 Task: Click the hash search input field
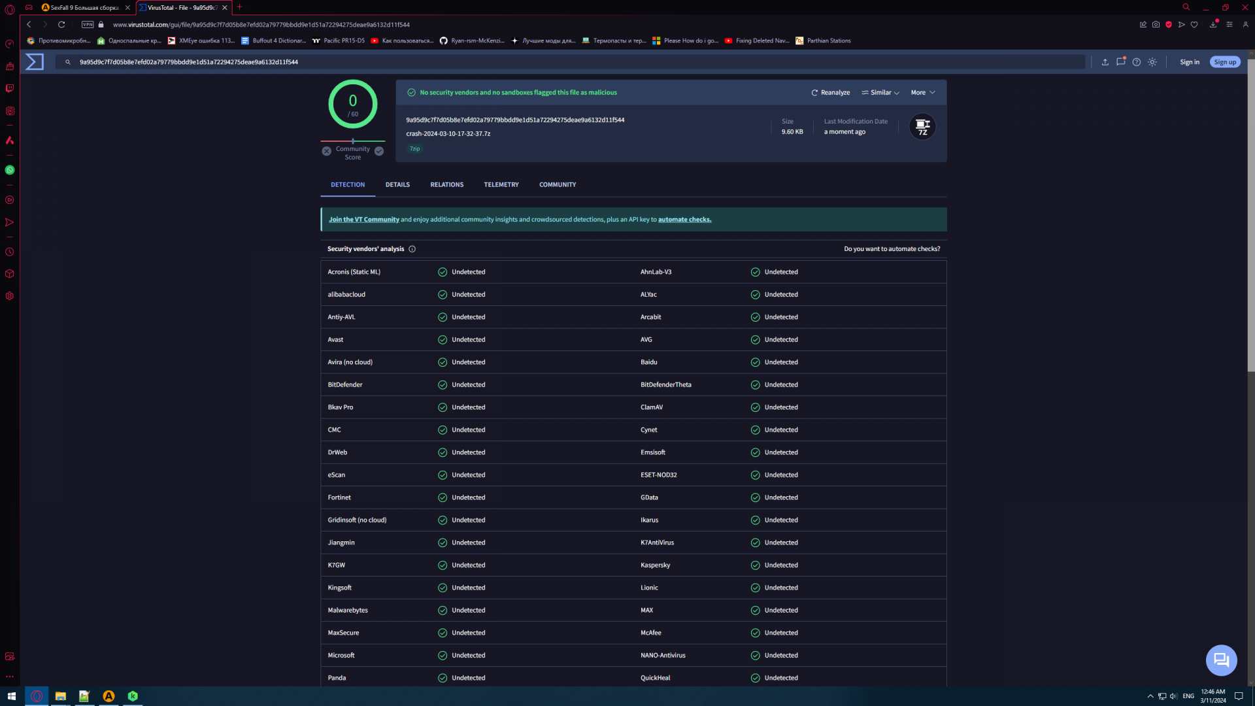point(575,62)
